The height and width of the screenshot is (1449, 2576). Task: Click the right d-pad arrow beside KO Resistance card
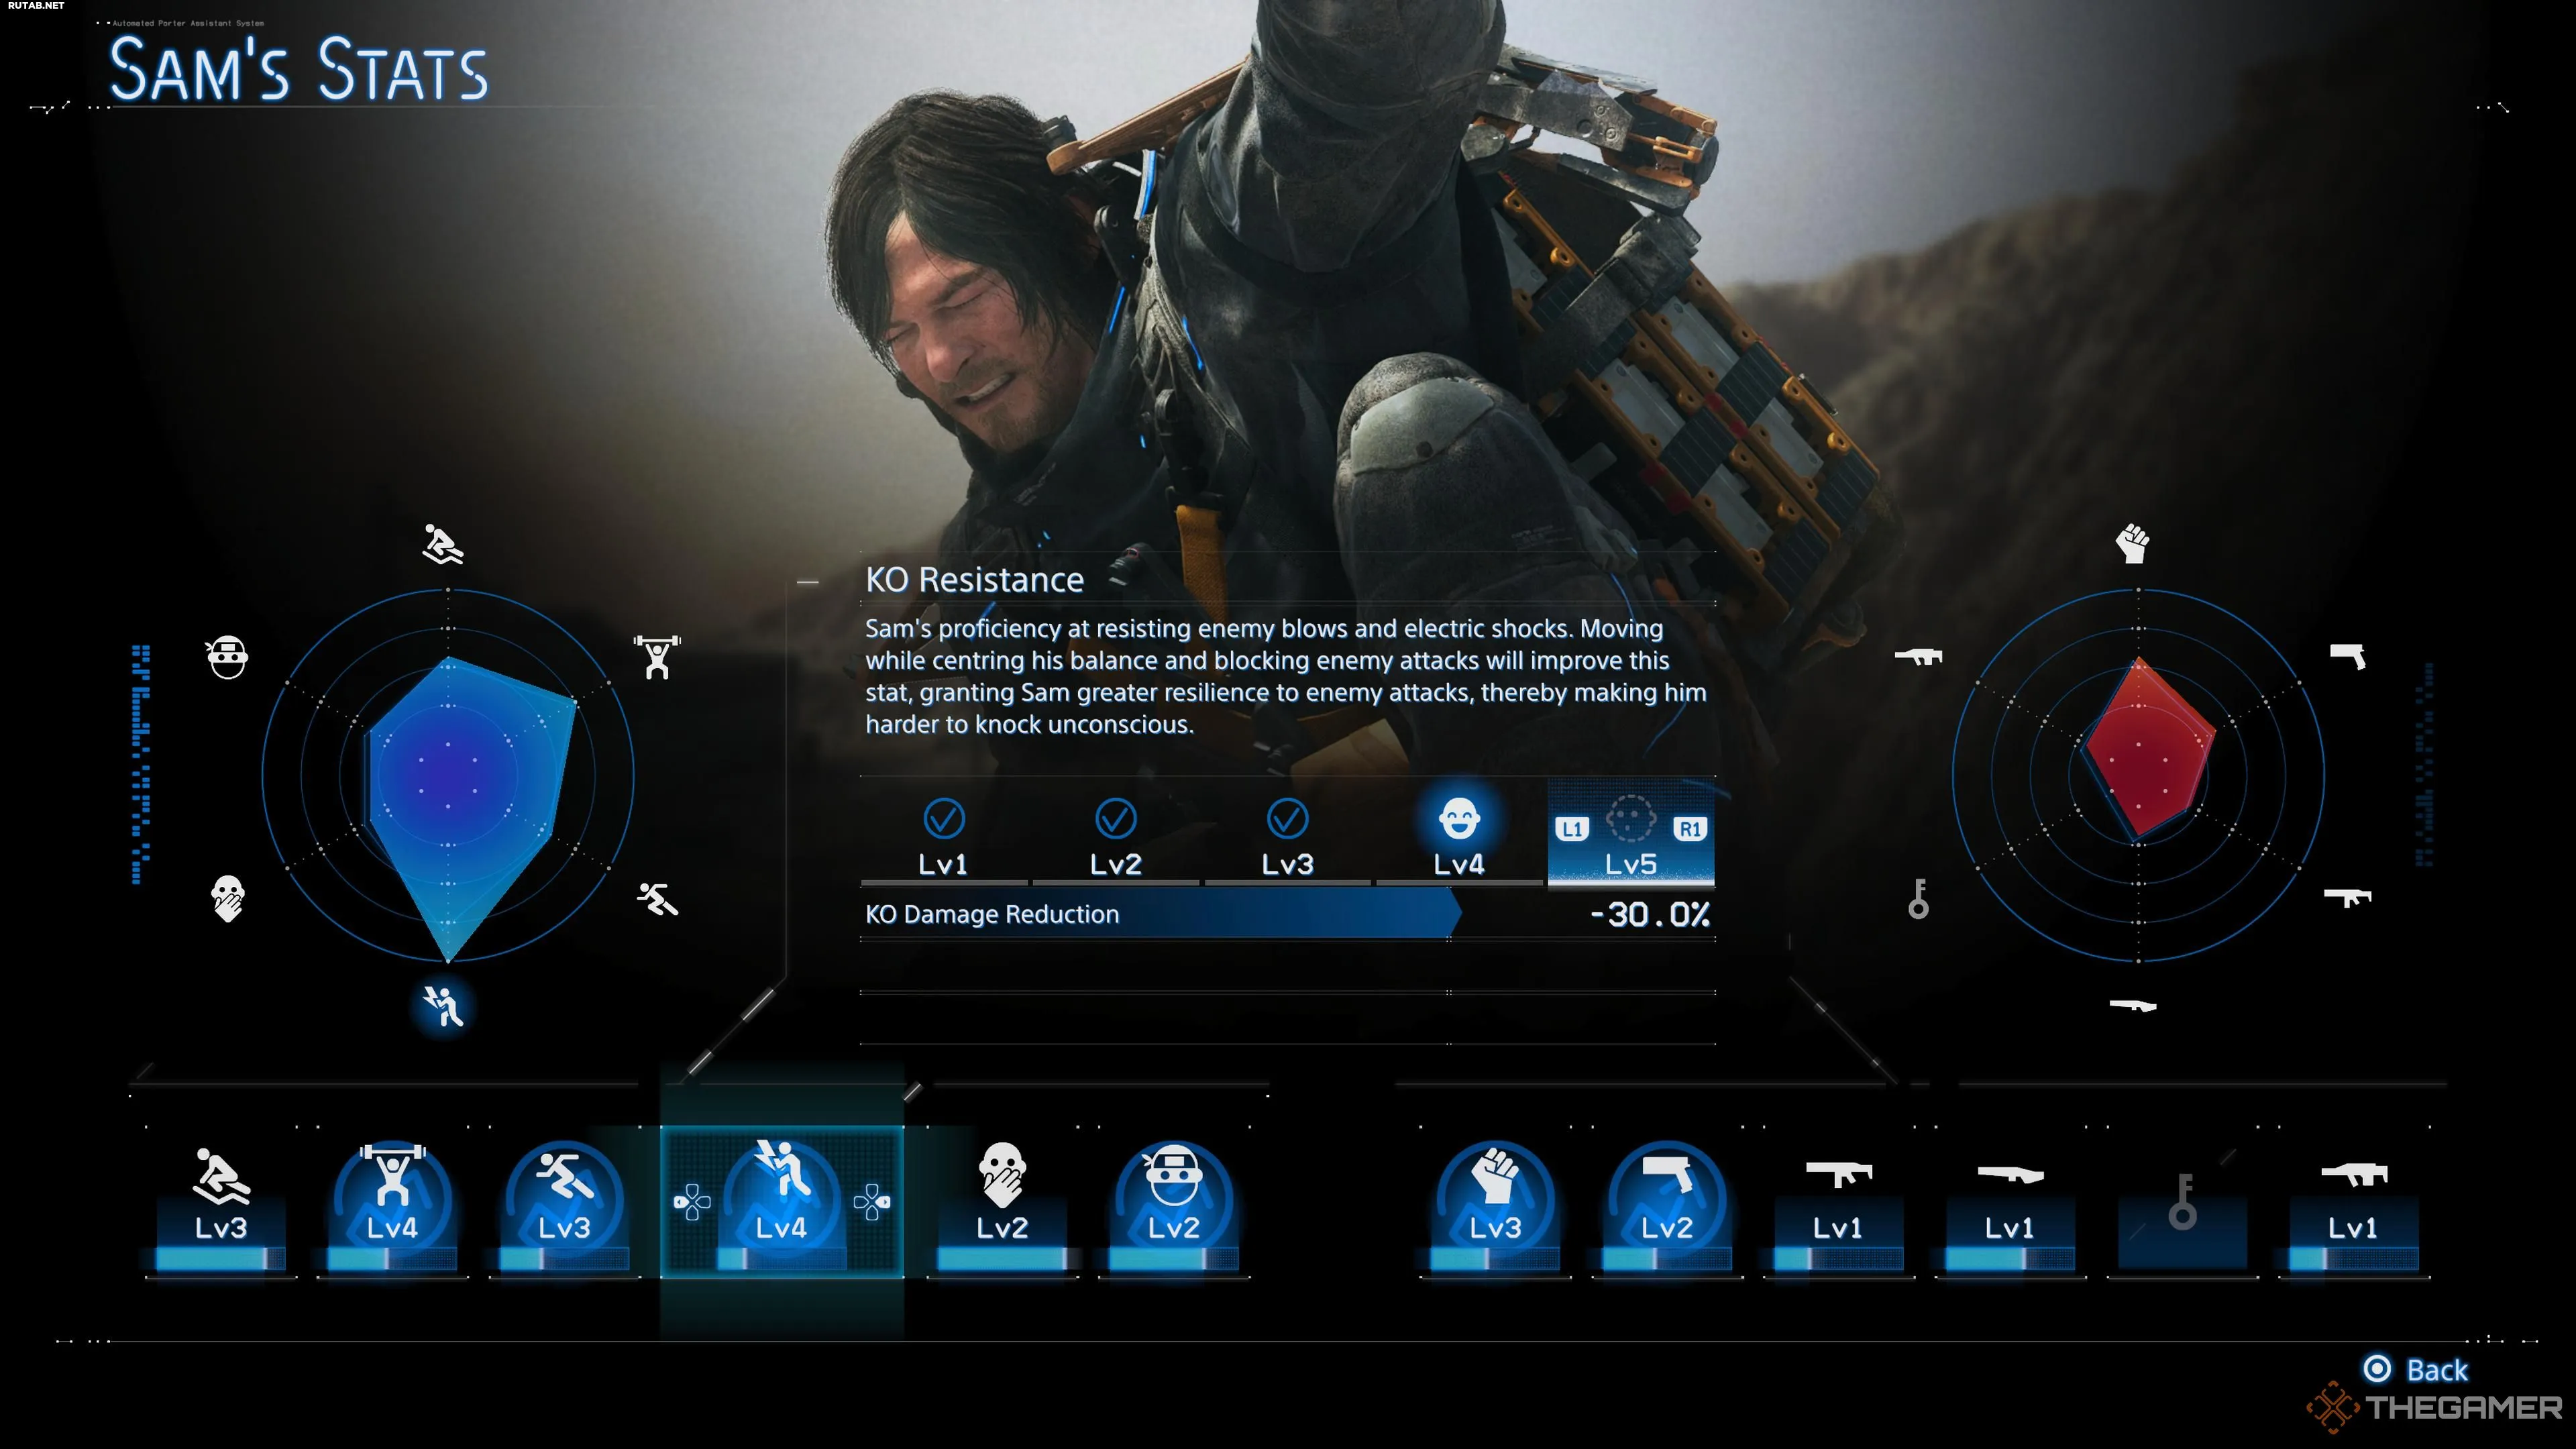872,1202
